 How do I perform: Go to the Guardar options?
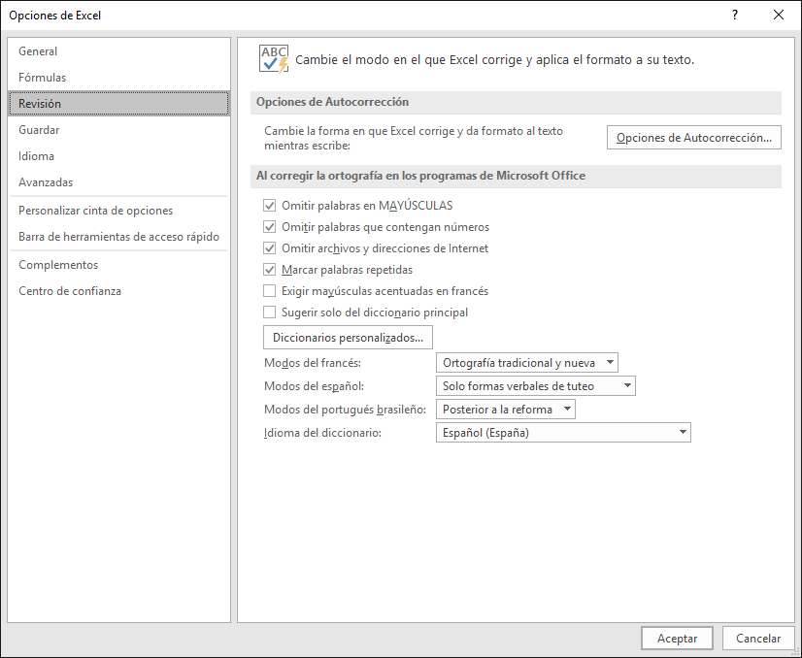(118, 130)
